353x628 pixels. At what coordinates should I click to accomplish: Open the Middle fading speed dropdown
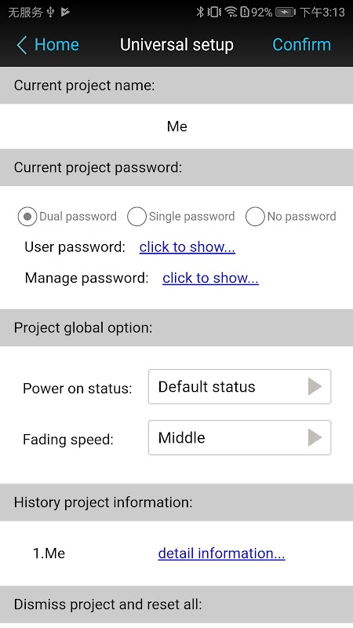[x=240, y=437]
